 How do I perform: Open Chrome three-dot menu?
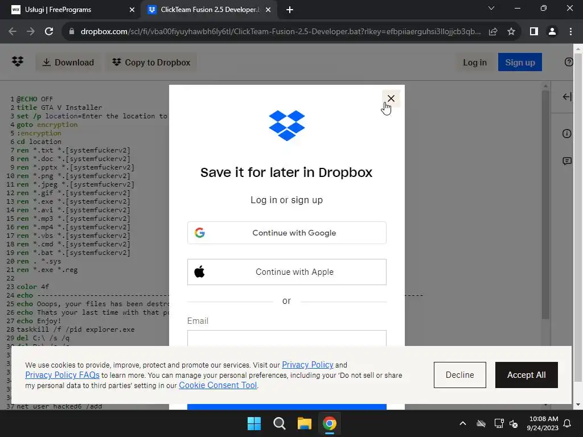570,32
